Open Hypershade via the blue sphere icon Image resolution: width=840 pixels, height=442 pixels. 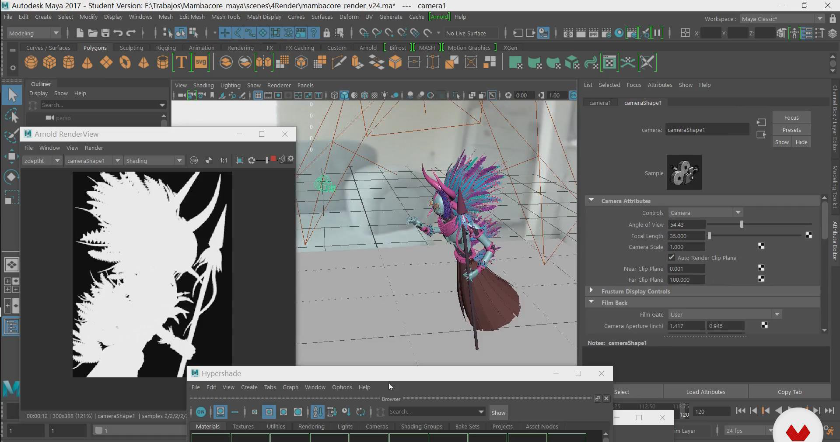tap(619, 33)
